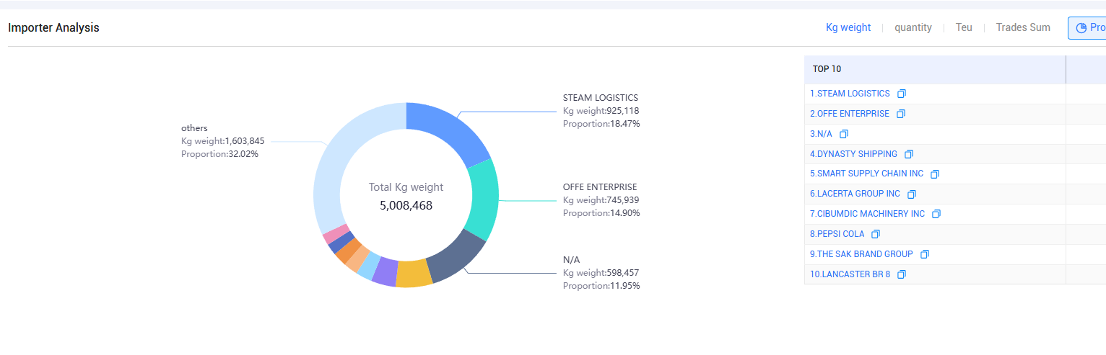The width and height of the screenshot is (1106, 355).
Task: Click the TOP 10 column header
Action: (x=935, y=69)
